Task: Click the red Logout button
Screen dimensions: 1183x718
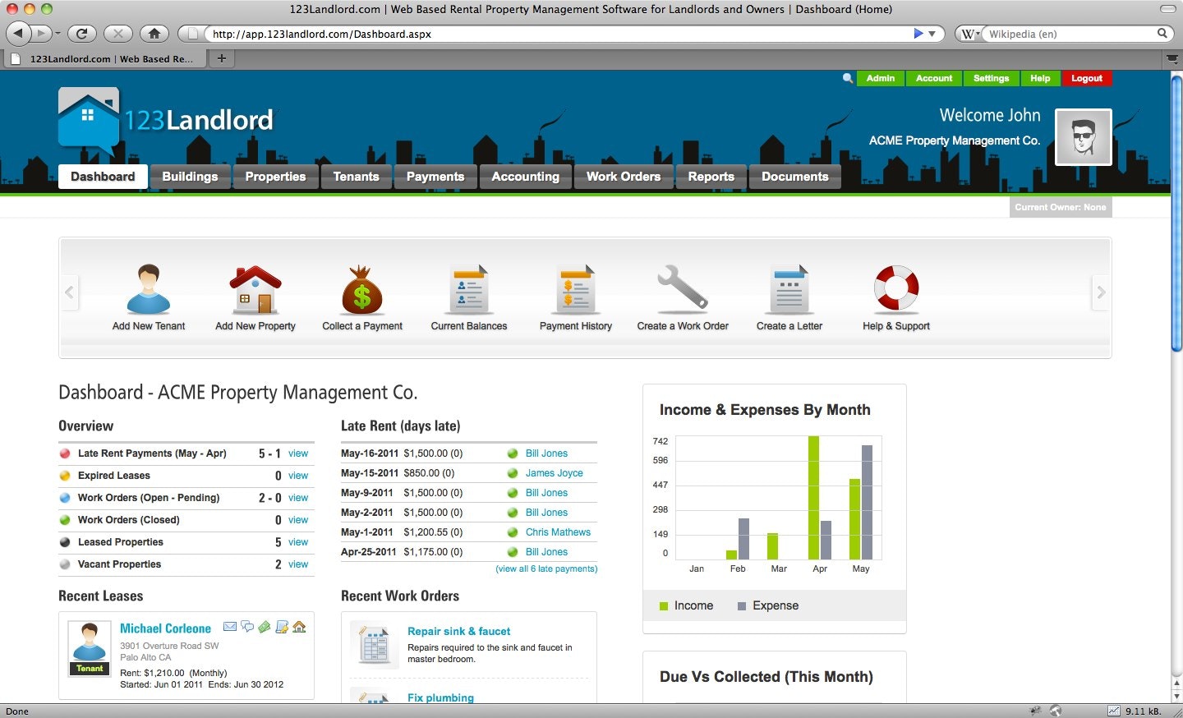Action: click(1087, 78)
